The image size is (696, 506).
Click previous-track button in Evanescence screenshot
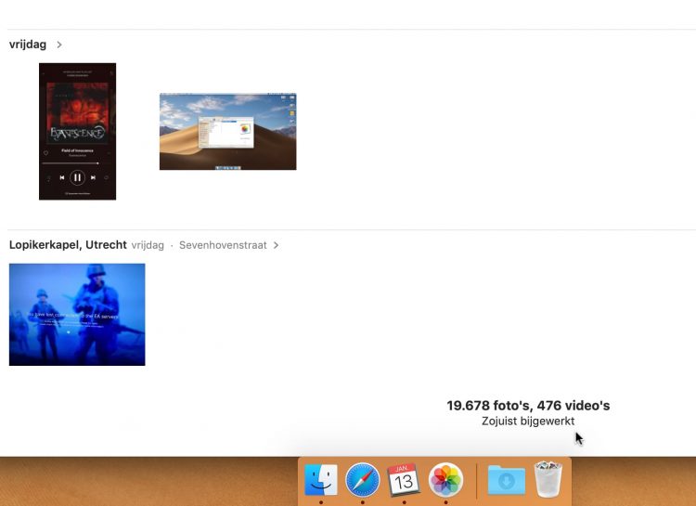62,177
